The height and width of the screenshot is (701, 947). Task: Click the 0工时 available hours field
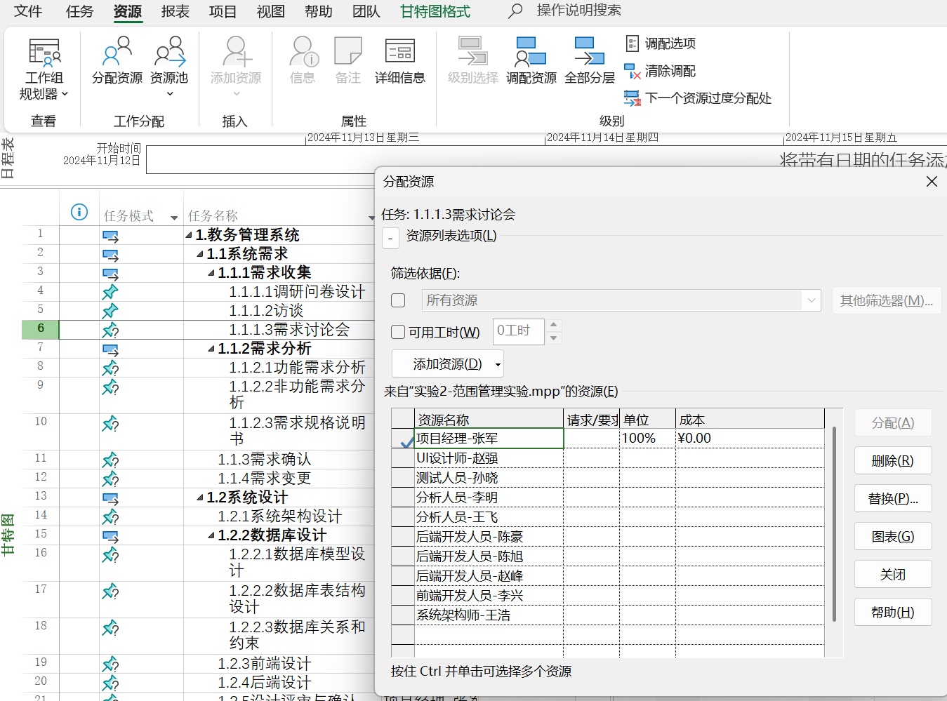tap(518, 331)
